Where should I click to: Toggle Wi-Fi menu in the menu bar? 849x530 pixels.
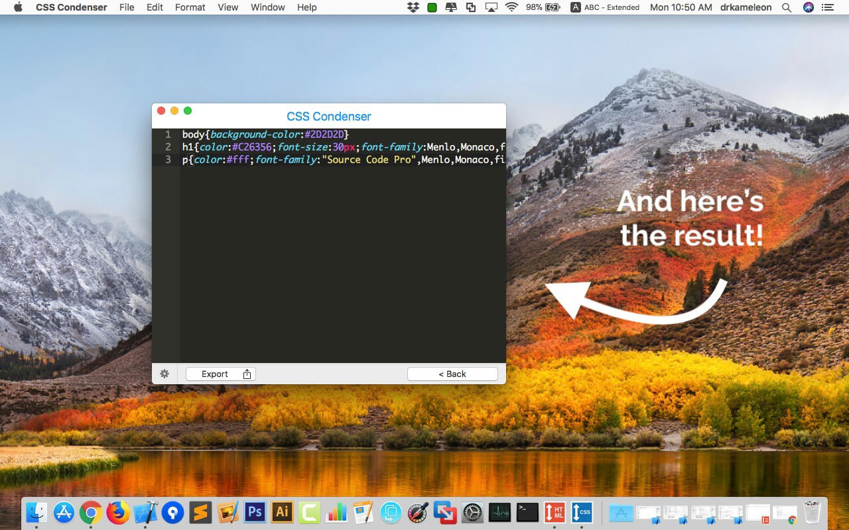[x=511, y=7]
